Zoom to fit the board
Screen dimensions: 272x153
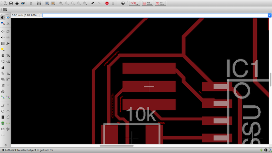(61, 3)
